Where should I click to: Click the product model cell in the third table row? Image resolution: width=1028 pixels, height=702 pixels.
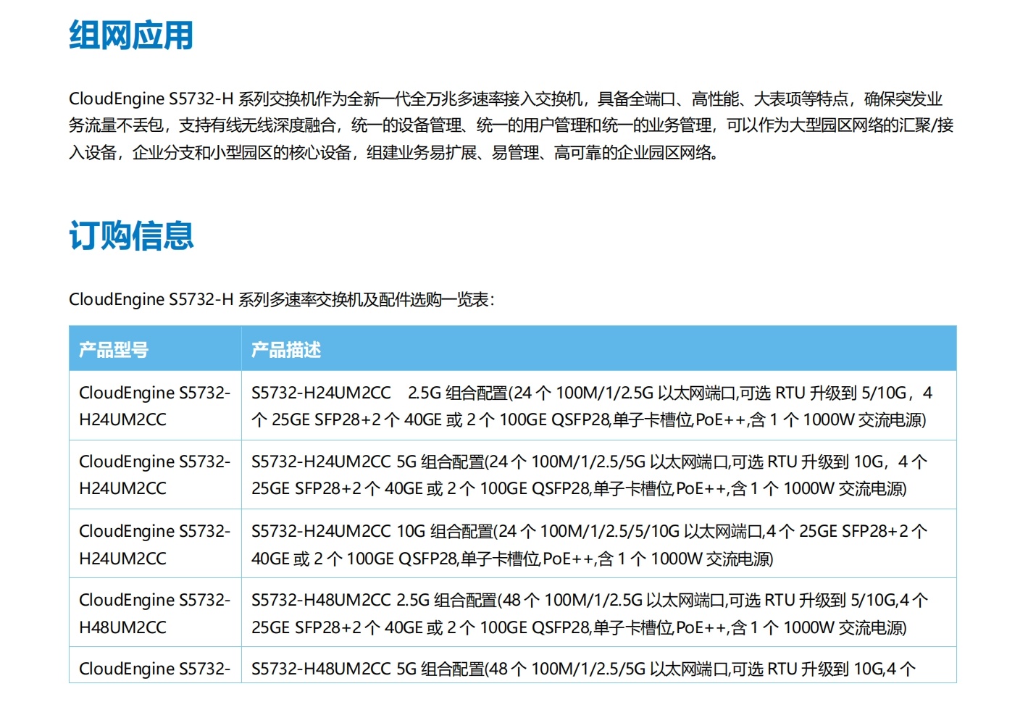tap(154, 544)
